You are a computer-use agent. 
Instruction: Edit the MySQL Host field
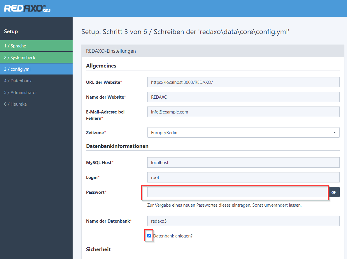pos(243,162)
